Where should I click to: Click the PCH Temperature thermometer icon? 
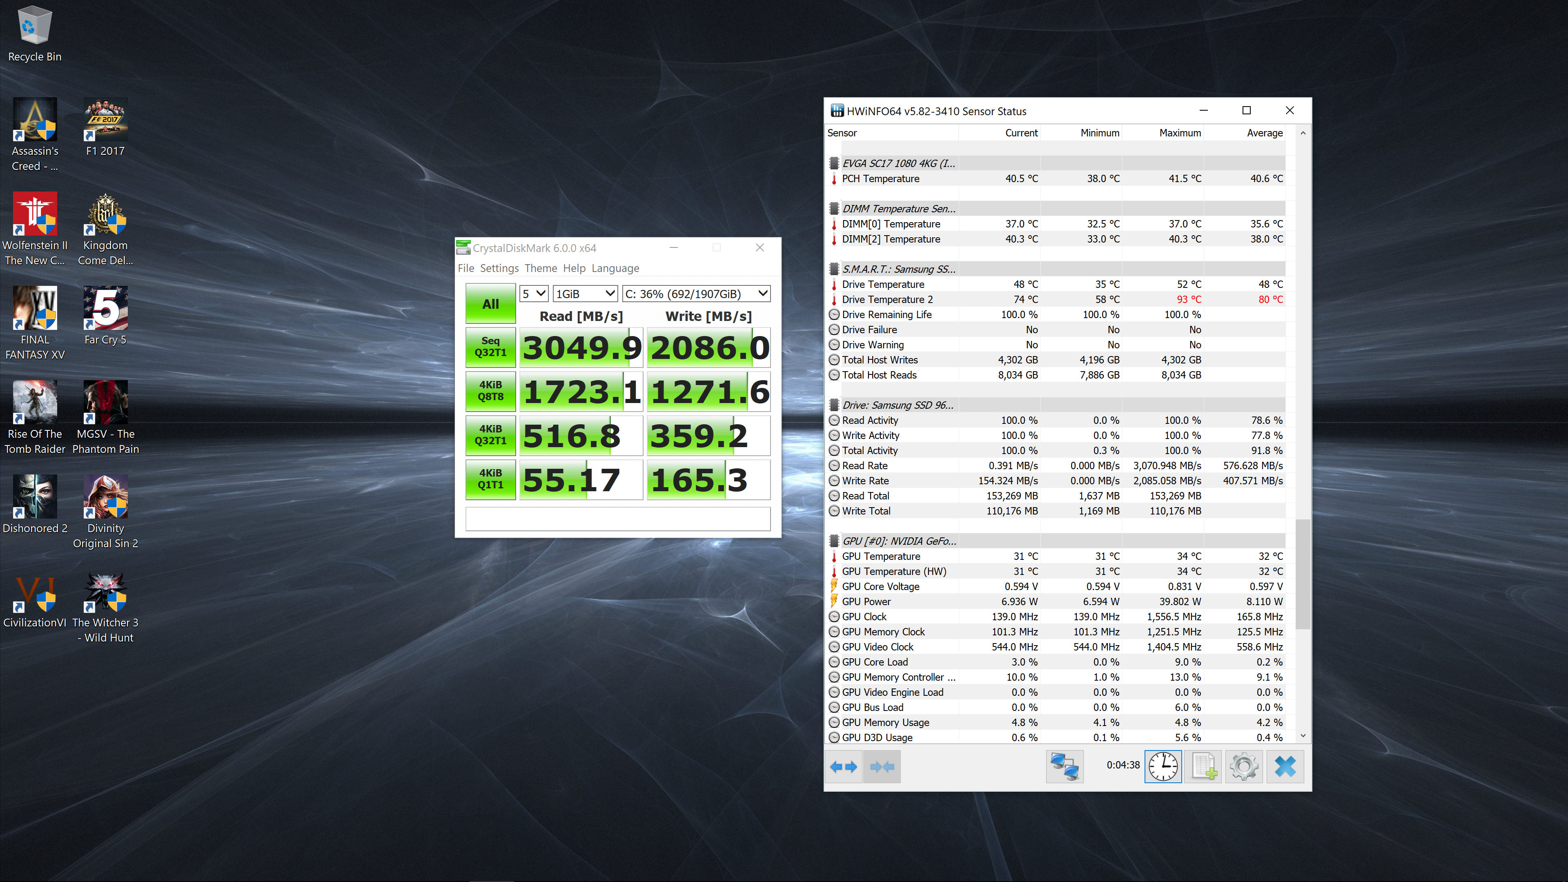click(x=834, y=179)
